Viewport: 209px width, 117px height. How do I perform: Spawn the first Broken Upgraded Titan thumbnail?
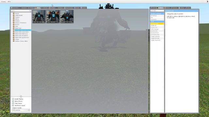coord(39,17)
